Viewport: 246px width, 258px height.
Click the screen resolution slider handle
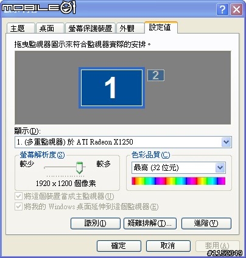pos(79,168)
